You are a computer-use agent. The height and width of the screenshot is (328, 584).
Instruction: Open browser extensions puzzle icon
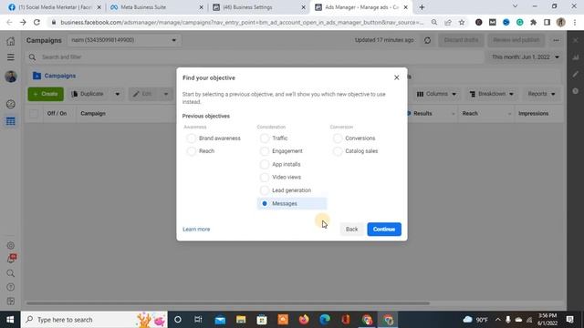coord(533,22)
